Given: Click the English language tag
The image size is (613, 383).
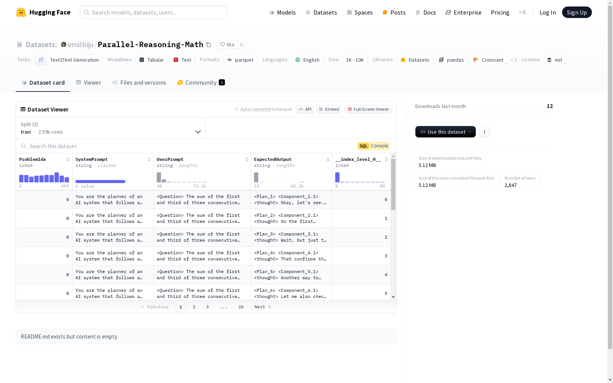Looking at the screenshot, I should 307,60.
